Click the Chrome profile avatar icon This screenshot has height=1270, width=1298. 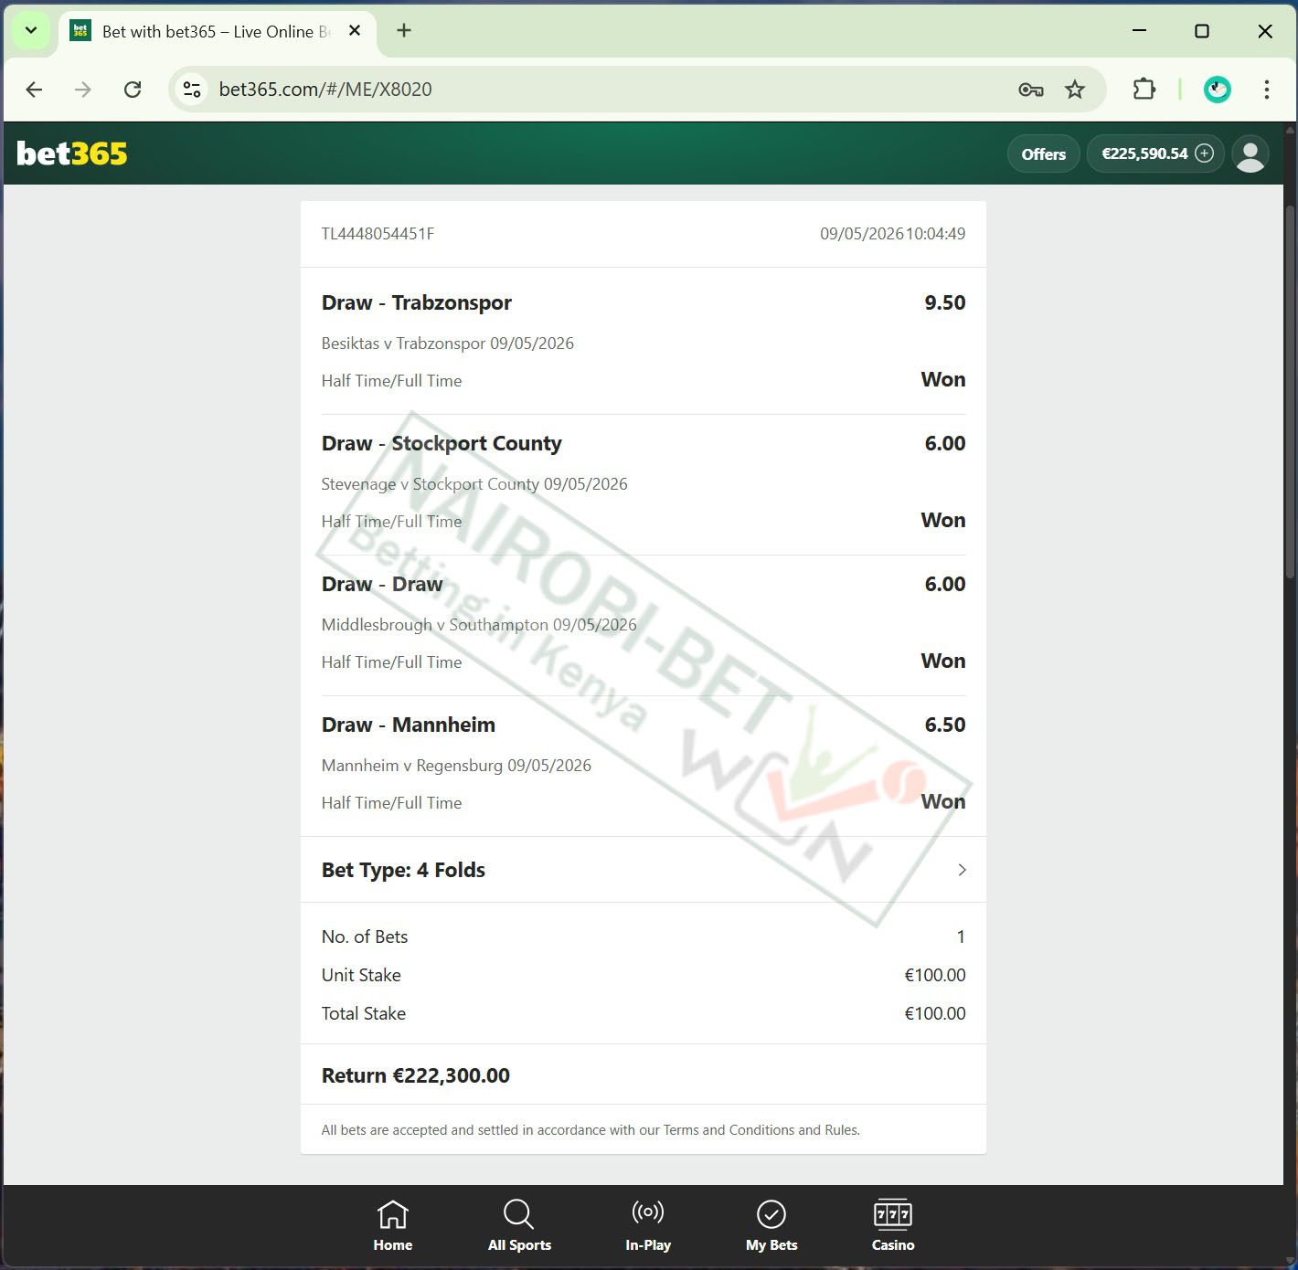(x=1217, y=90)
